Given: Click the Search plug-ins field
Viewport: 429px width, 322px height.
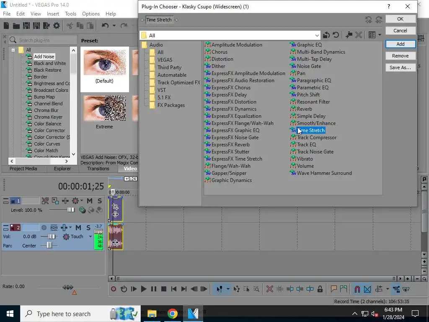Looking at the screenshot, I should pos(42,40).
